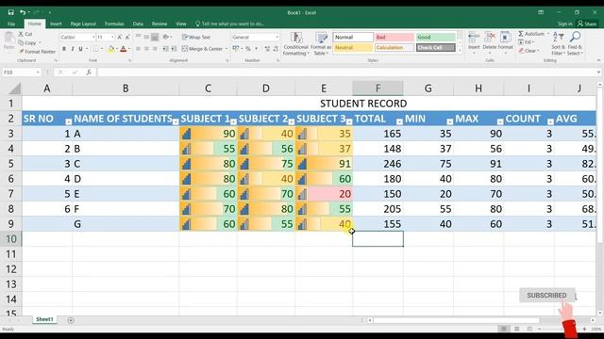Toggle Center horizontal alignment
604x339 pixels.
point(146,49)
